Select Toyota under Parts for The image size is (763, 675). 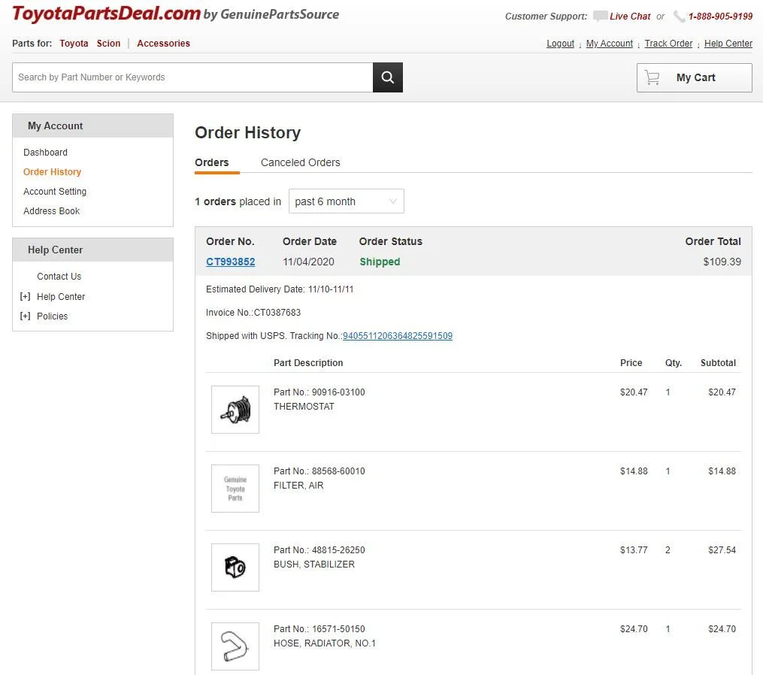[x=74, y=44]
